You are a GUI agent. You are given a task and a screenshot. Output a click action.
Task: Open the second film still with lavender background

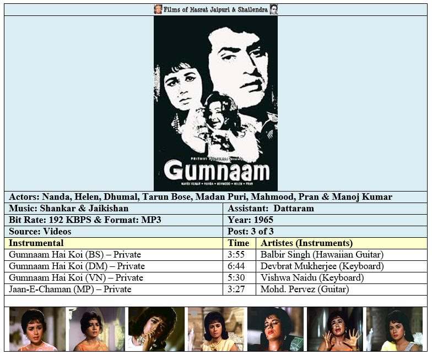click(97, 329)
